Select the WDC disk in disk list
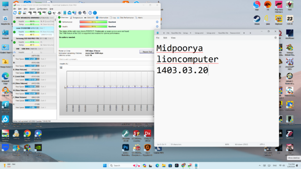The height and width of the screenshot is (169, 301). (x=33, y=21)
